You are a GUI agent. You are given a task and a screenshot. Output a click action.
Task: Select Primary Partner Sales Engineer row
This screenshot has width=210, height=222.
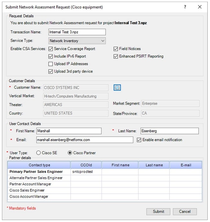(x=105, y=172)
